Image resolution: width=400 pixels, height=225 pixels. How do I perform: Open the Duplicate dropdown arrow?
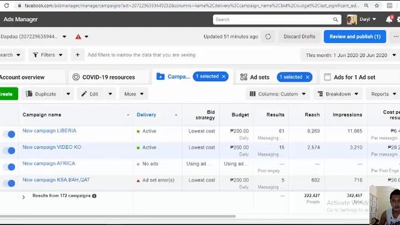pos(68,94)
